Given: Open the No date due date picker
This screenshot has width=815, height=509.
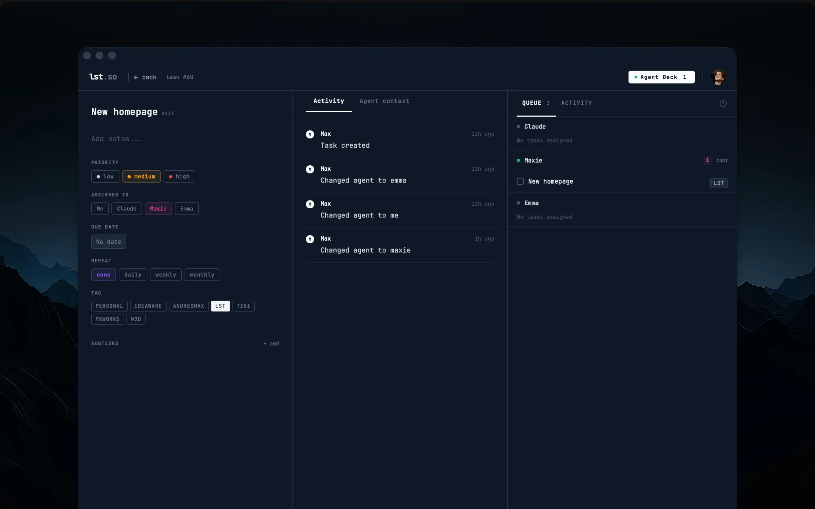Looking at the screenshot, I should click(109, 242).
